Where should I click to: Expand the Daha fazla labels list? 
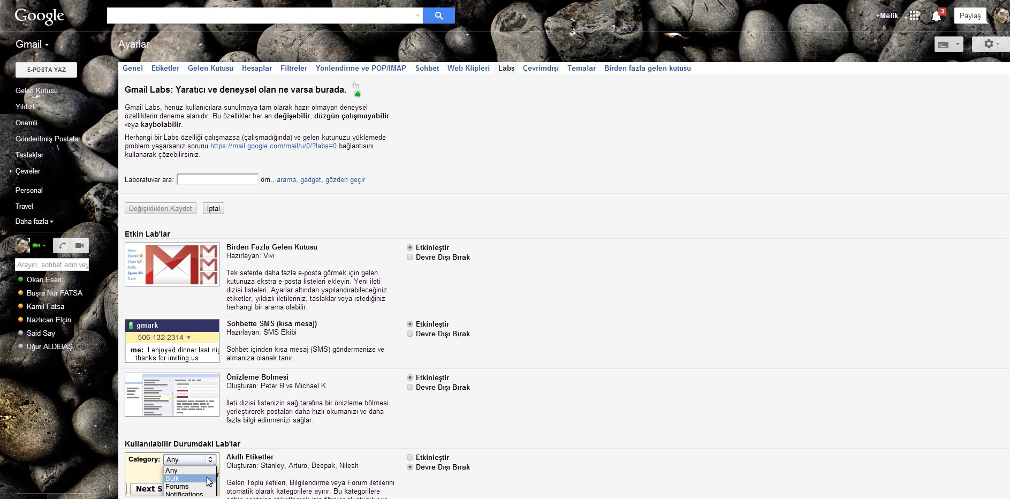click(34, 221)
